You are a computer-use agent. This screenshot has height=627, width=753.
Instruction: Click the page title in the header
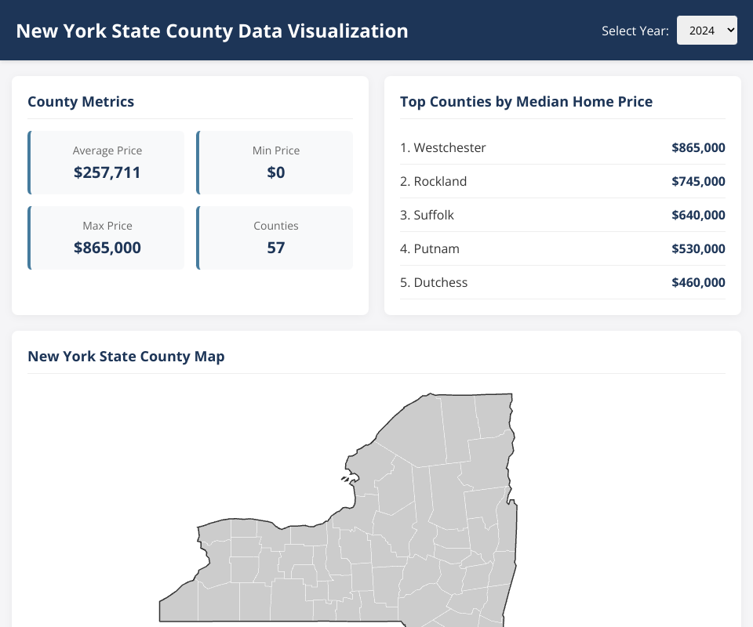pyautogui.click(x=212, y=31)
